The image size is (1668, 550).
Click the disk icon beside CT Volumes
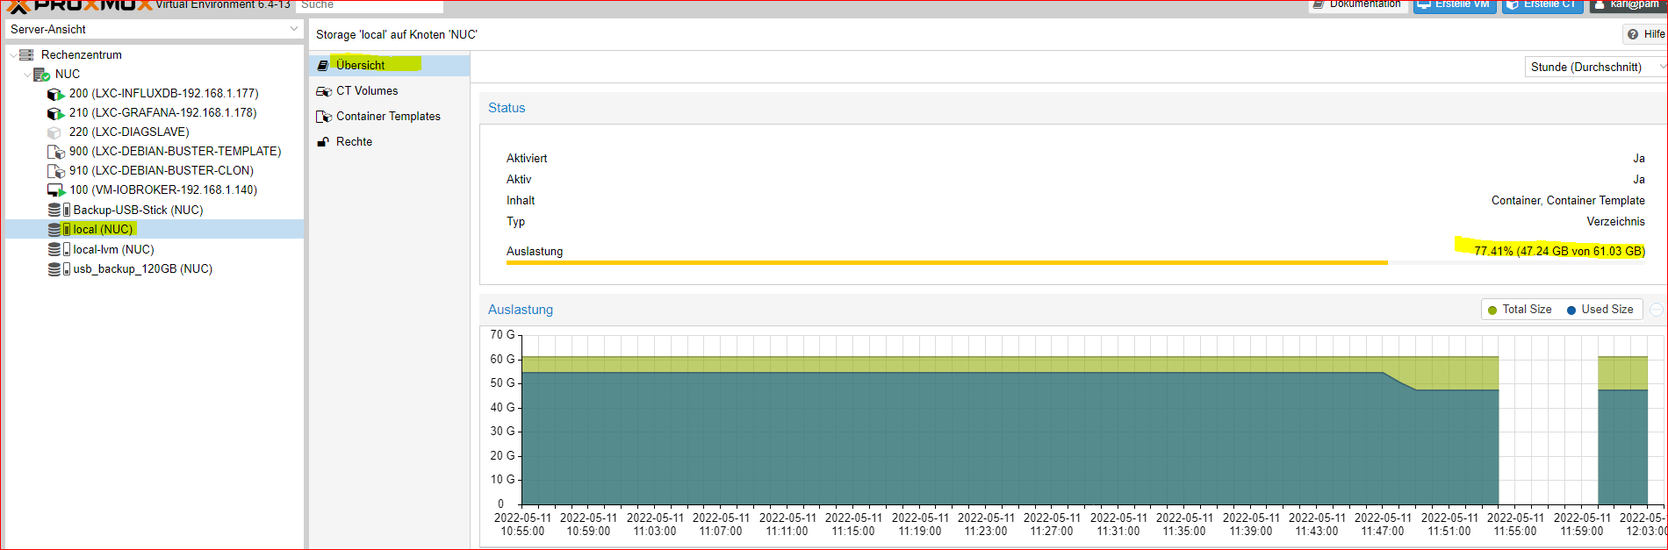tap(323, 90)
